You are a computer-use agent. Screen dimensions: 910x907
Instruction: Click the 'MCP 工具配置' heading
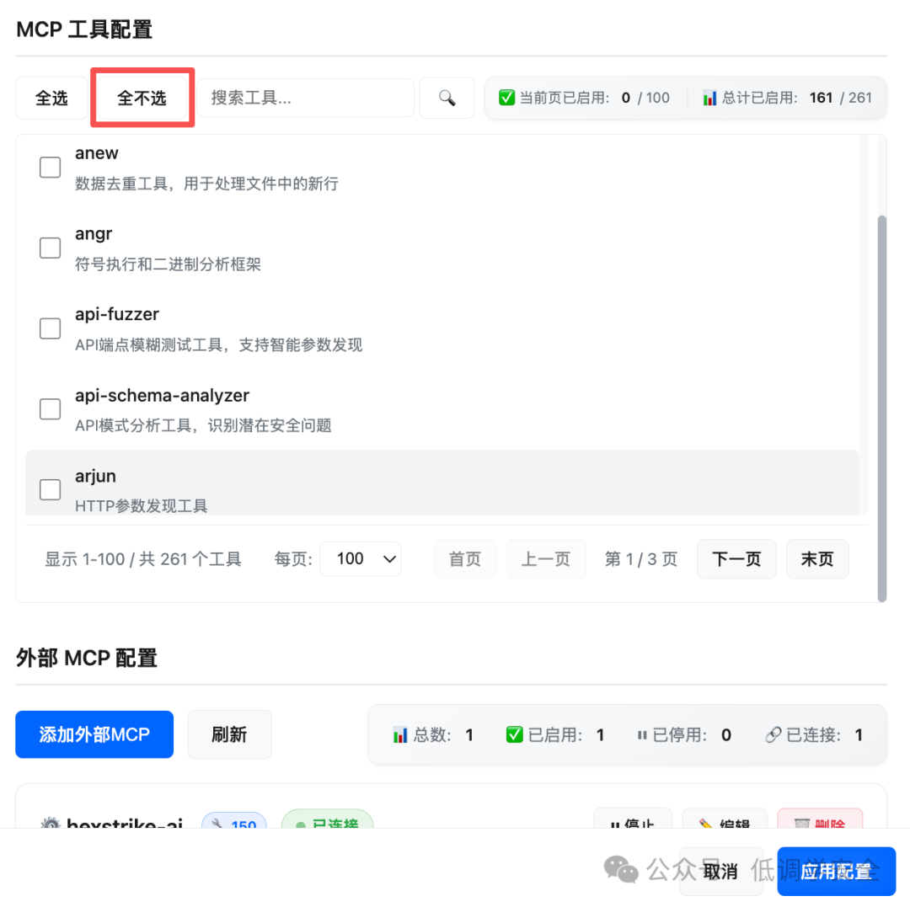pyautogui.click(x=84, y=29)
